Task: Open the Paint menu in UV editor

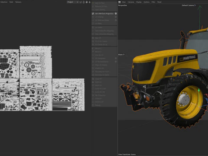Action: (11, 2)
